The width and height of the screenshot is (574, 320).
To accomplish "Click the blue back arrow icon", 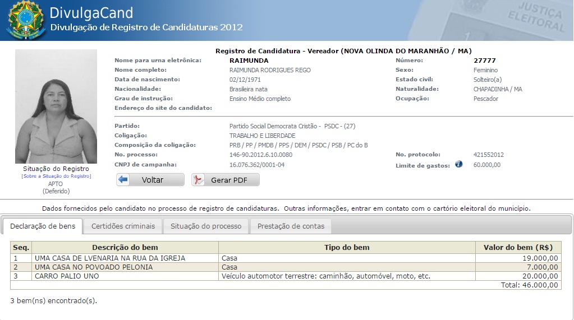I will tap(123, 179).
